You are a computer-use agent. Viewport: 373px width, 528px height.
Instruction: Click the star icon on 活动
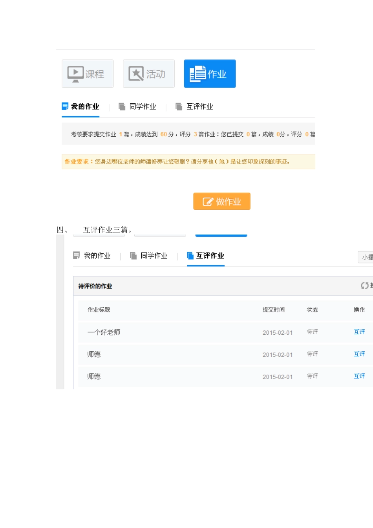click(136, 73)
